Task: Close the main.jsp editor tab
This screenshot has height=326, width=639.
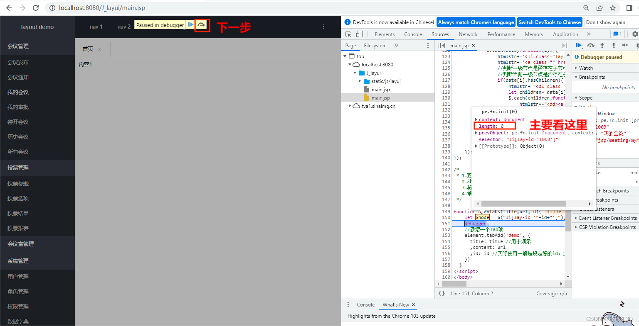Action: click(x=473, y=46)
